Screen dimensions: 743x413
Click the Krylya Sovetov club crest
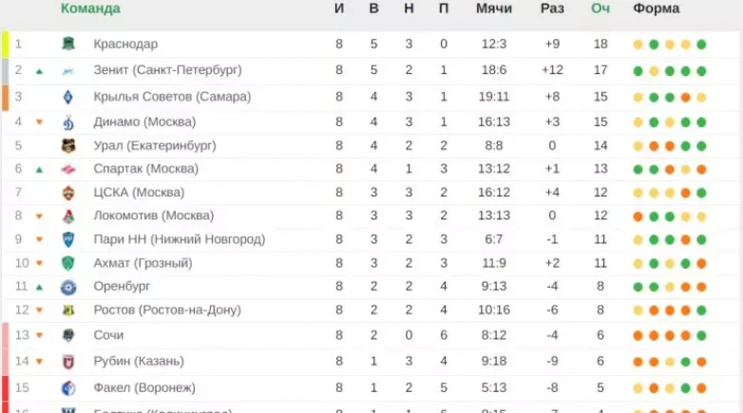point(68,96)
